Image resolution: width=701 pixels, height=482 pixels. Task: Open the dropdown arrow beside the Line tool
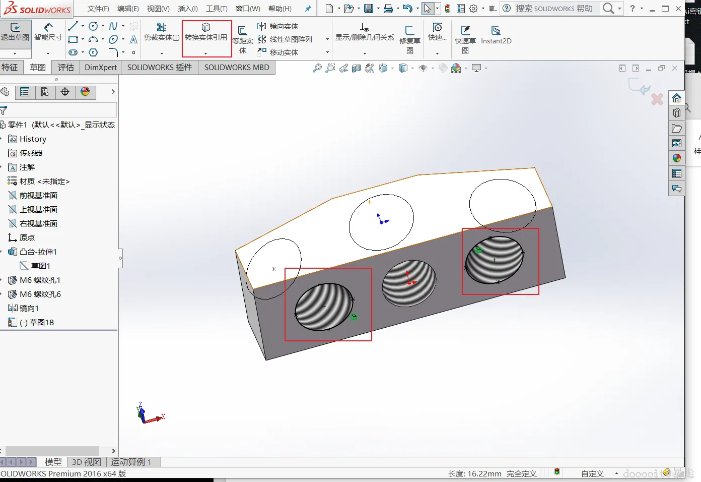coord(83,26)
